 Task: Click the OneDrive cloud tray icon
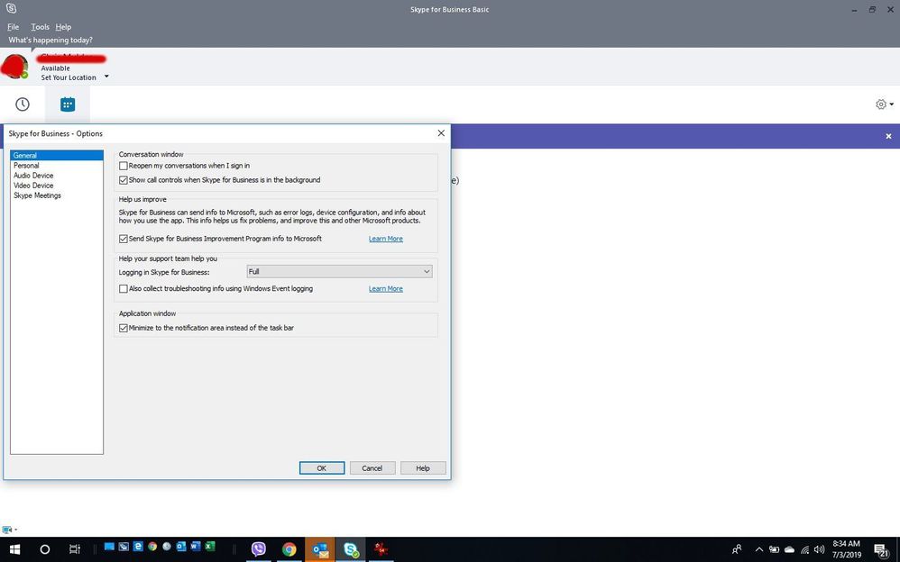tap(790, 549)
